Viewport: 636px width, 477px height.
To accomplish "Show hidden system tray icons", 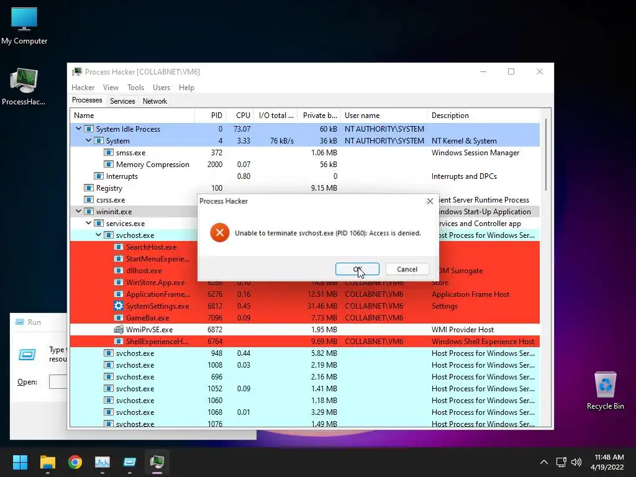I will tap(544, 462).
